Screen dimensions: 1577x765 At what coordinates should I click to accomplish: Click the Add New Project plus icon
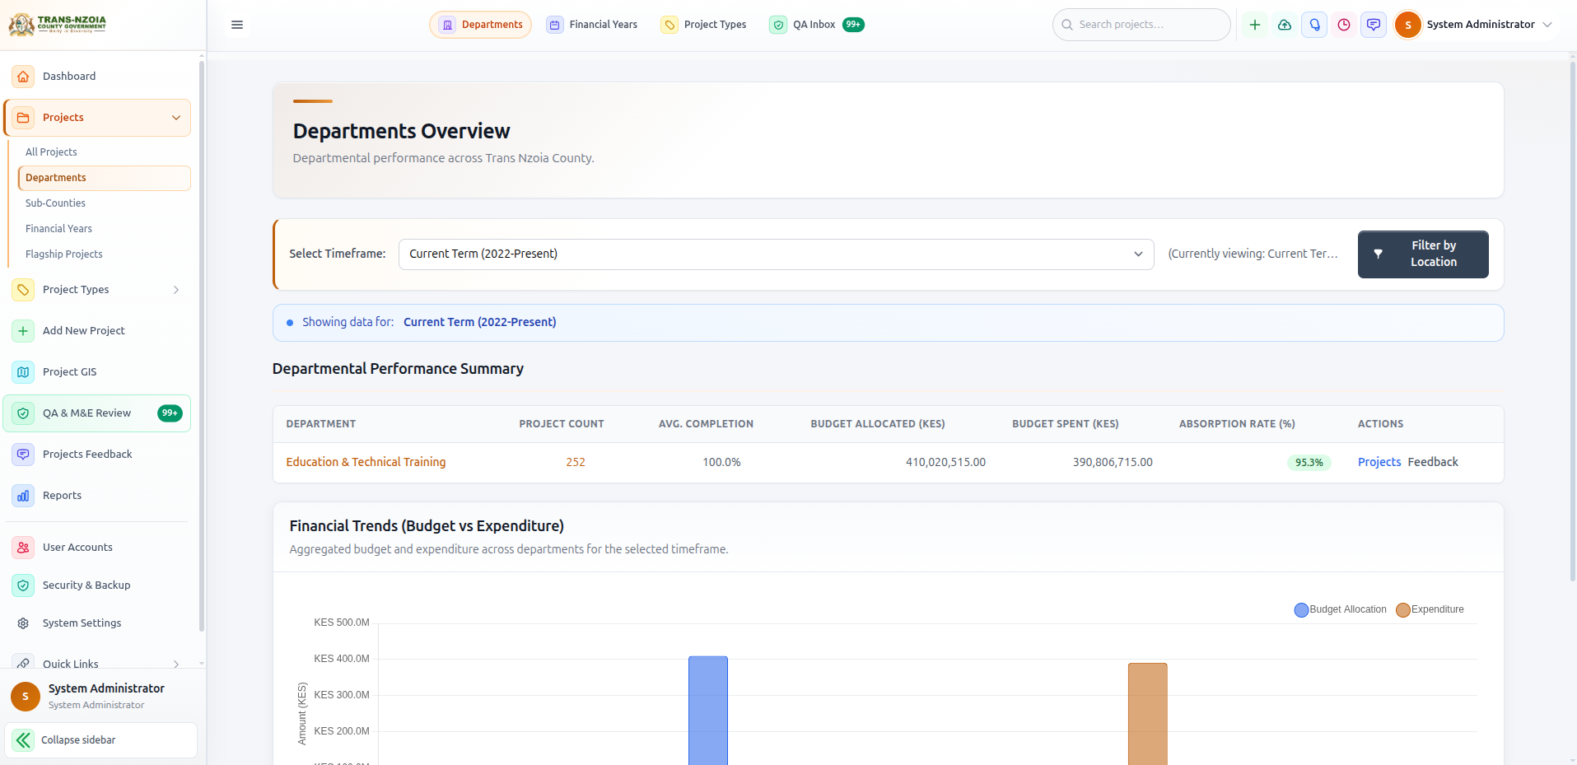pyautogui.click(x=23, y=331)
